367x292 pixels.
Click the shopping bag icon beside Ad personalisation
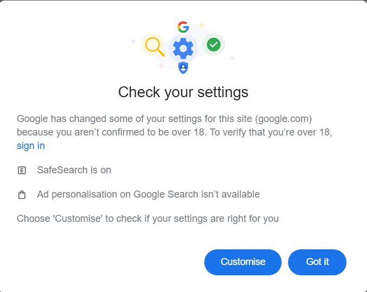22,195
